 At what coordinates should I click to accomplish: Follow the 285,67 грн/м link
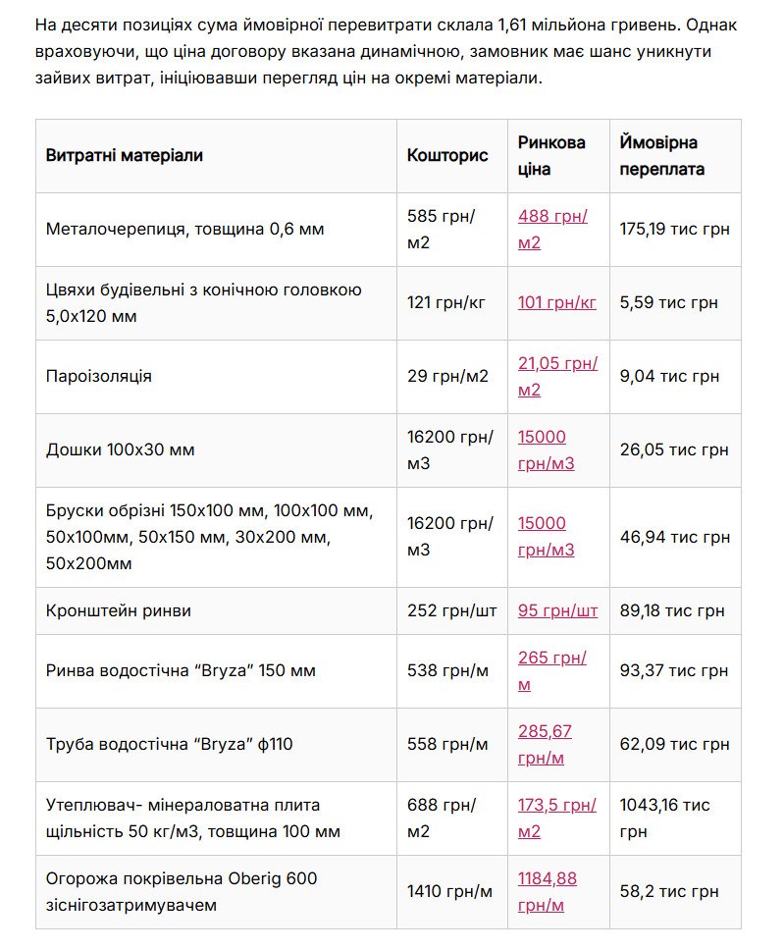coord(545,744)
